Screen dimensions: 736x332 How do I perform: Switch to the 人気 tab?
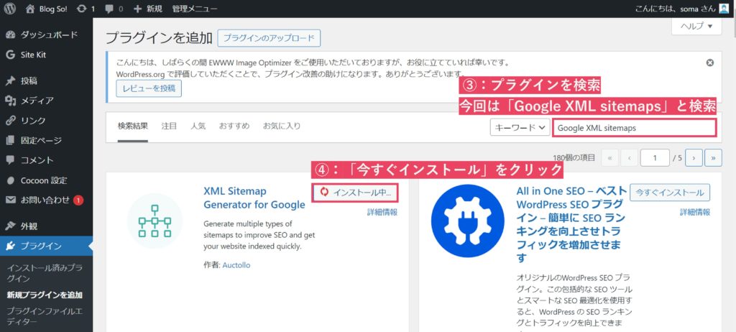(x=198, y=126)
